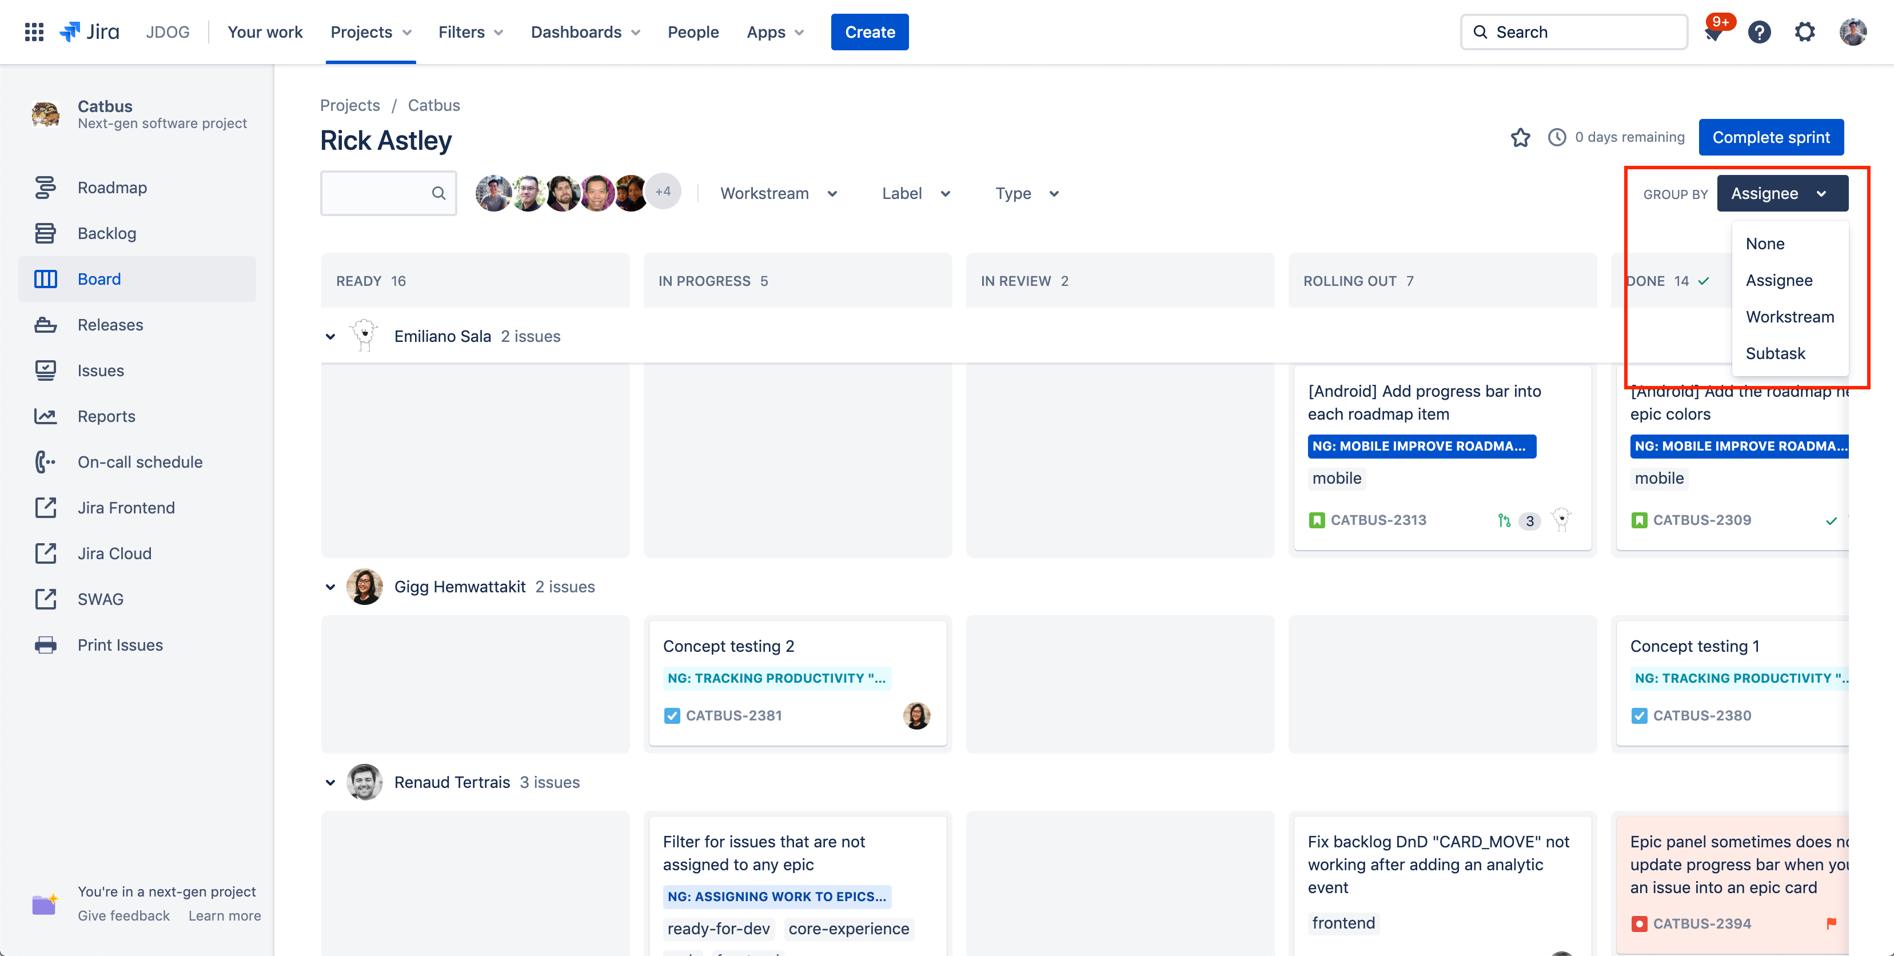This screenshot has width=1894, height=956.
Task: Click the notifications bell icon
Action: click(1714, 33)
